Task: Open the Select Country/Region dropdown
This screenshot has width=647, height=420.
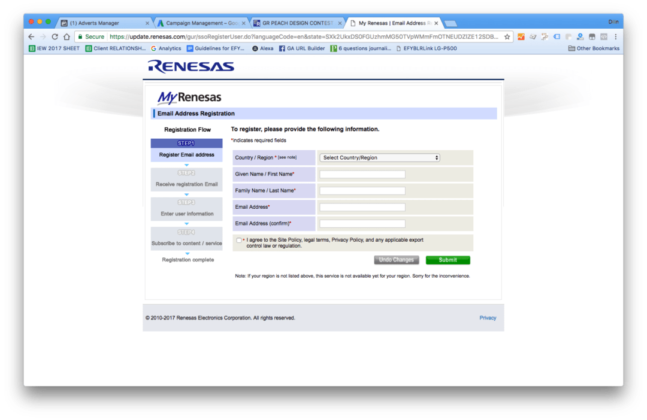Action: click(x=380, y=158)
